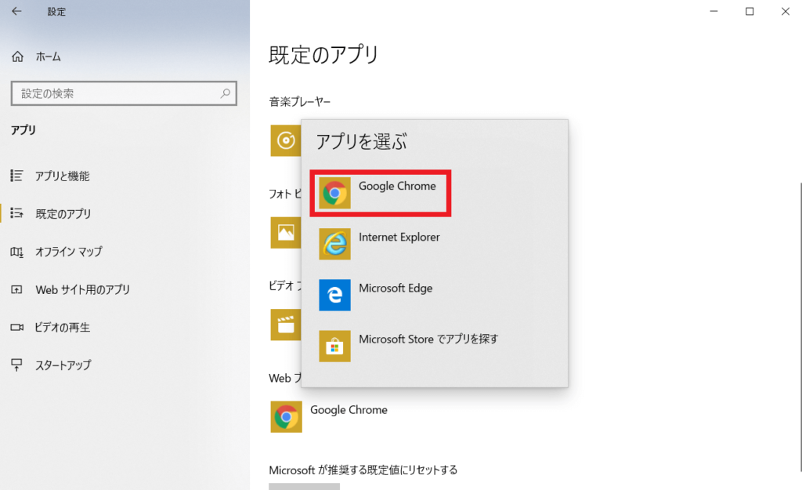Choose Microsoft Edge in the popup list
802x490 pixels.
point(395,294)
